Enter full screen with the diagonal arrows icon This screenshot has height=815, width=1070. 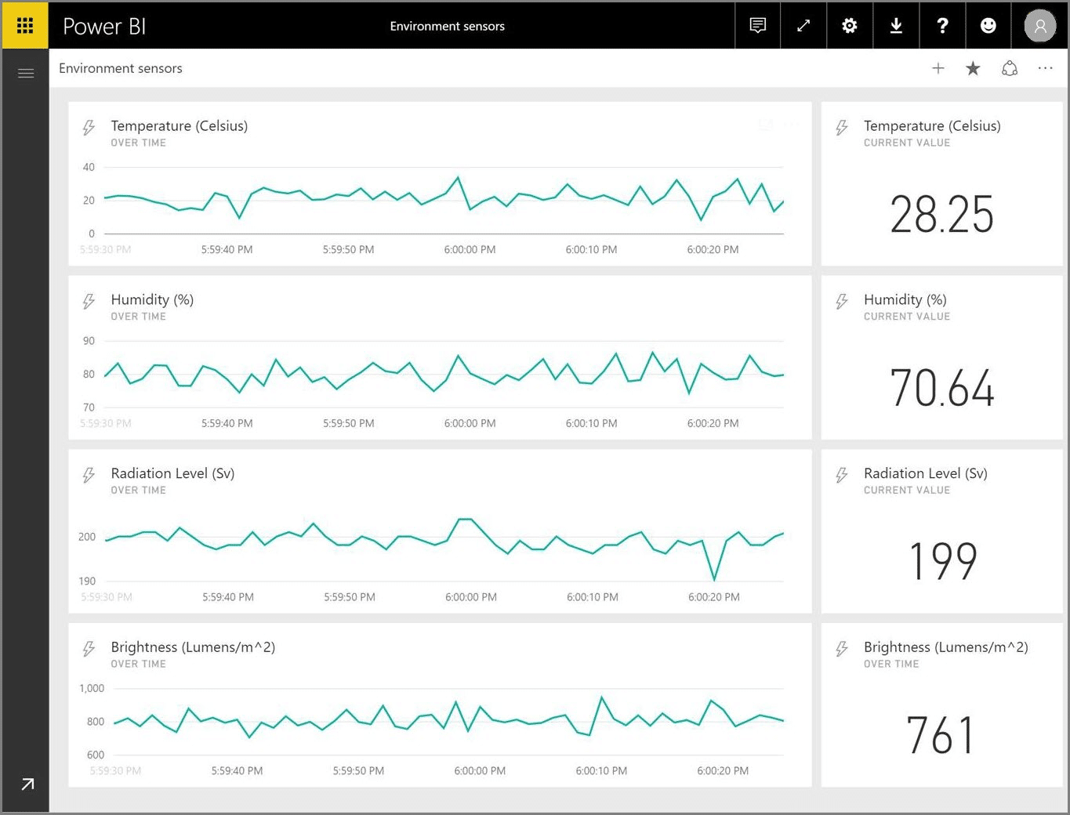(x=803, y=25)
